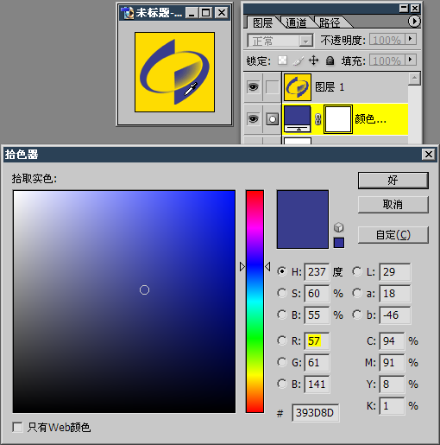
Task: Click the fill field showing 100%
Action: pos(387,60)
